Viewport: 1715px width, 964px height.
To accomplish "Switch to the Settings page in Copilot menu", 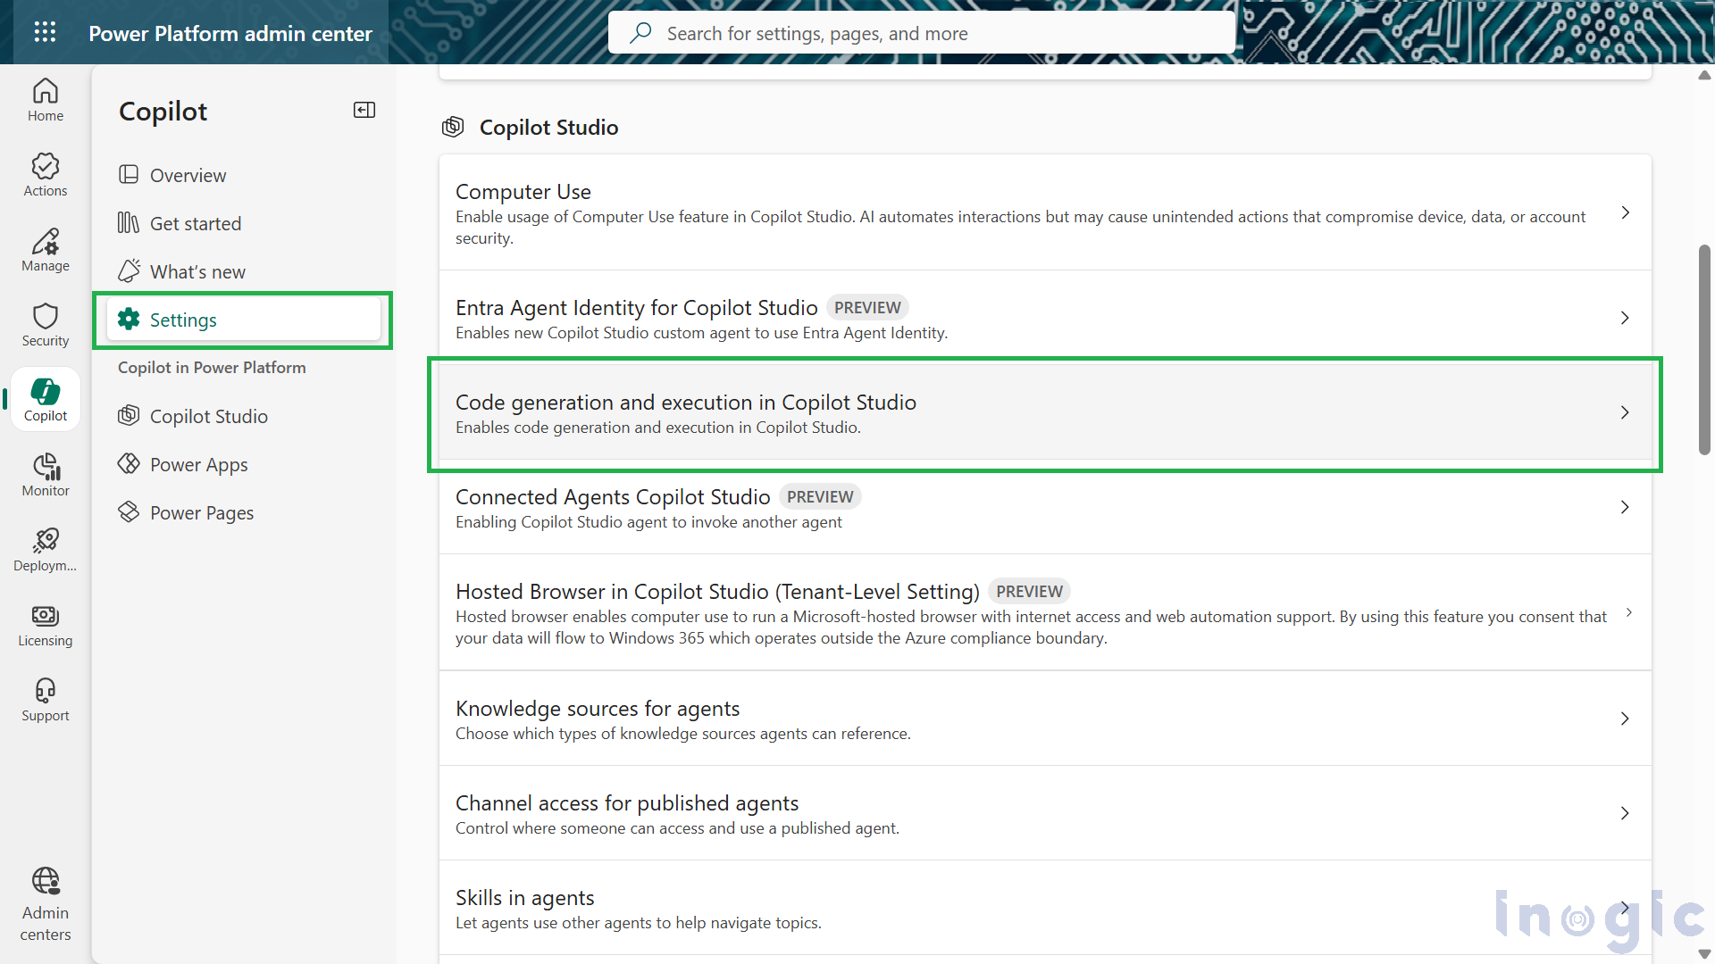I will coord(183,320).
